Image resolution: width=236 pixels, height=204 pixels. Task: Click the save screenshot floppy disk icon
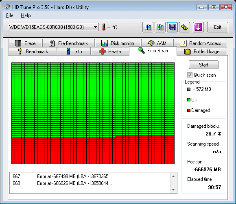tap(172, 27)
